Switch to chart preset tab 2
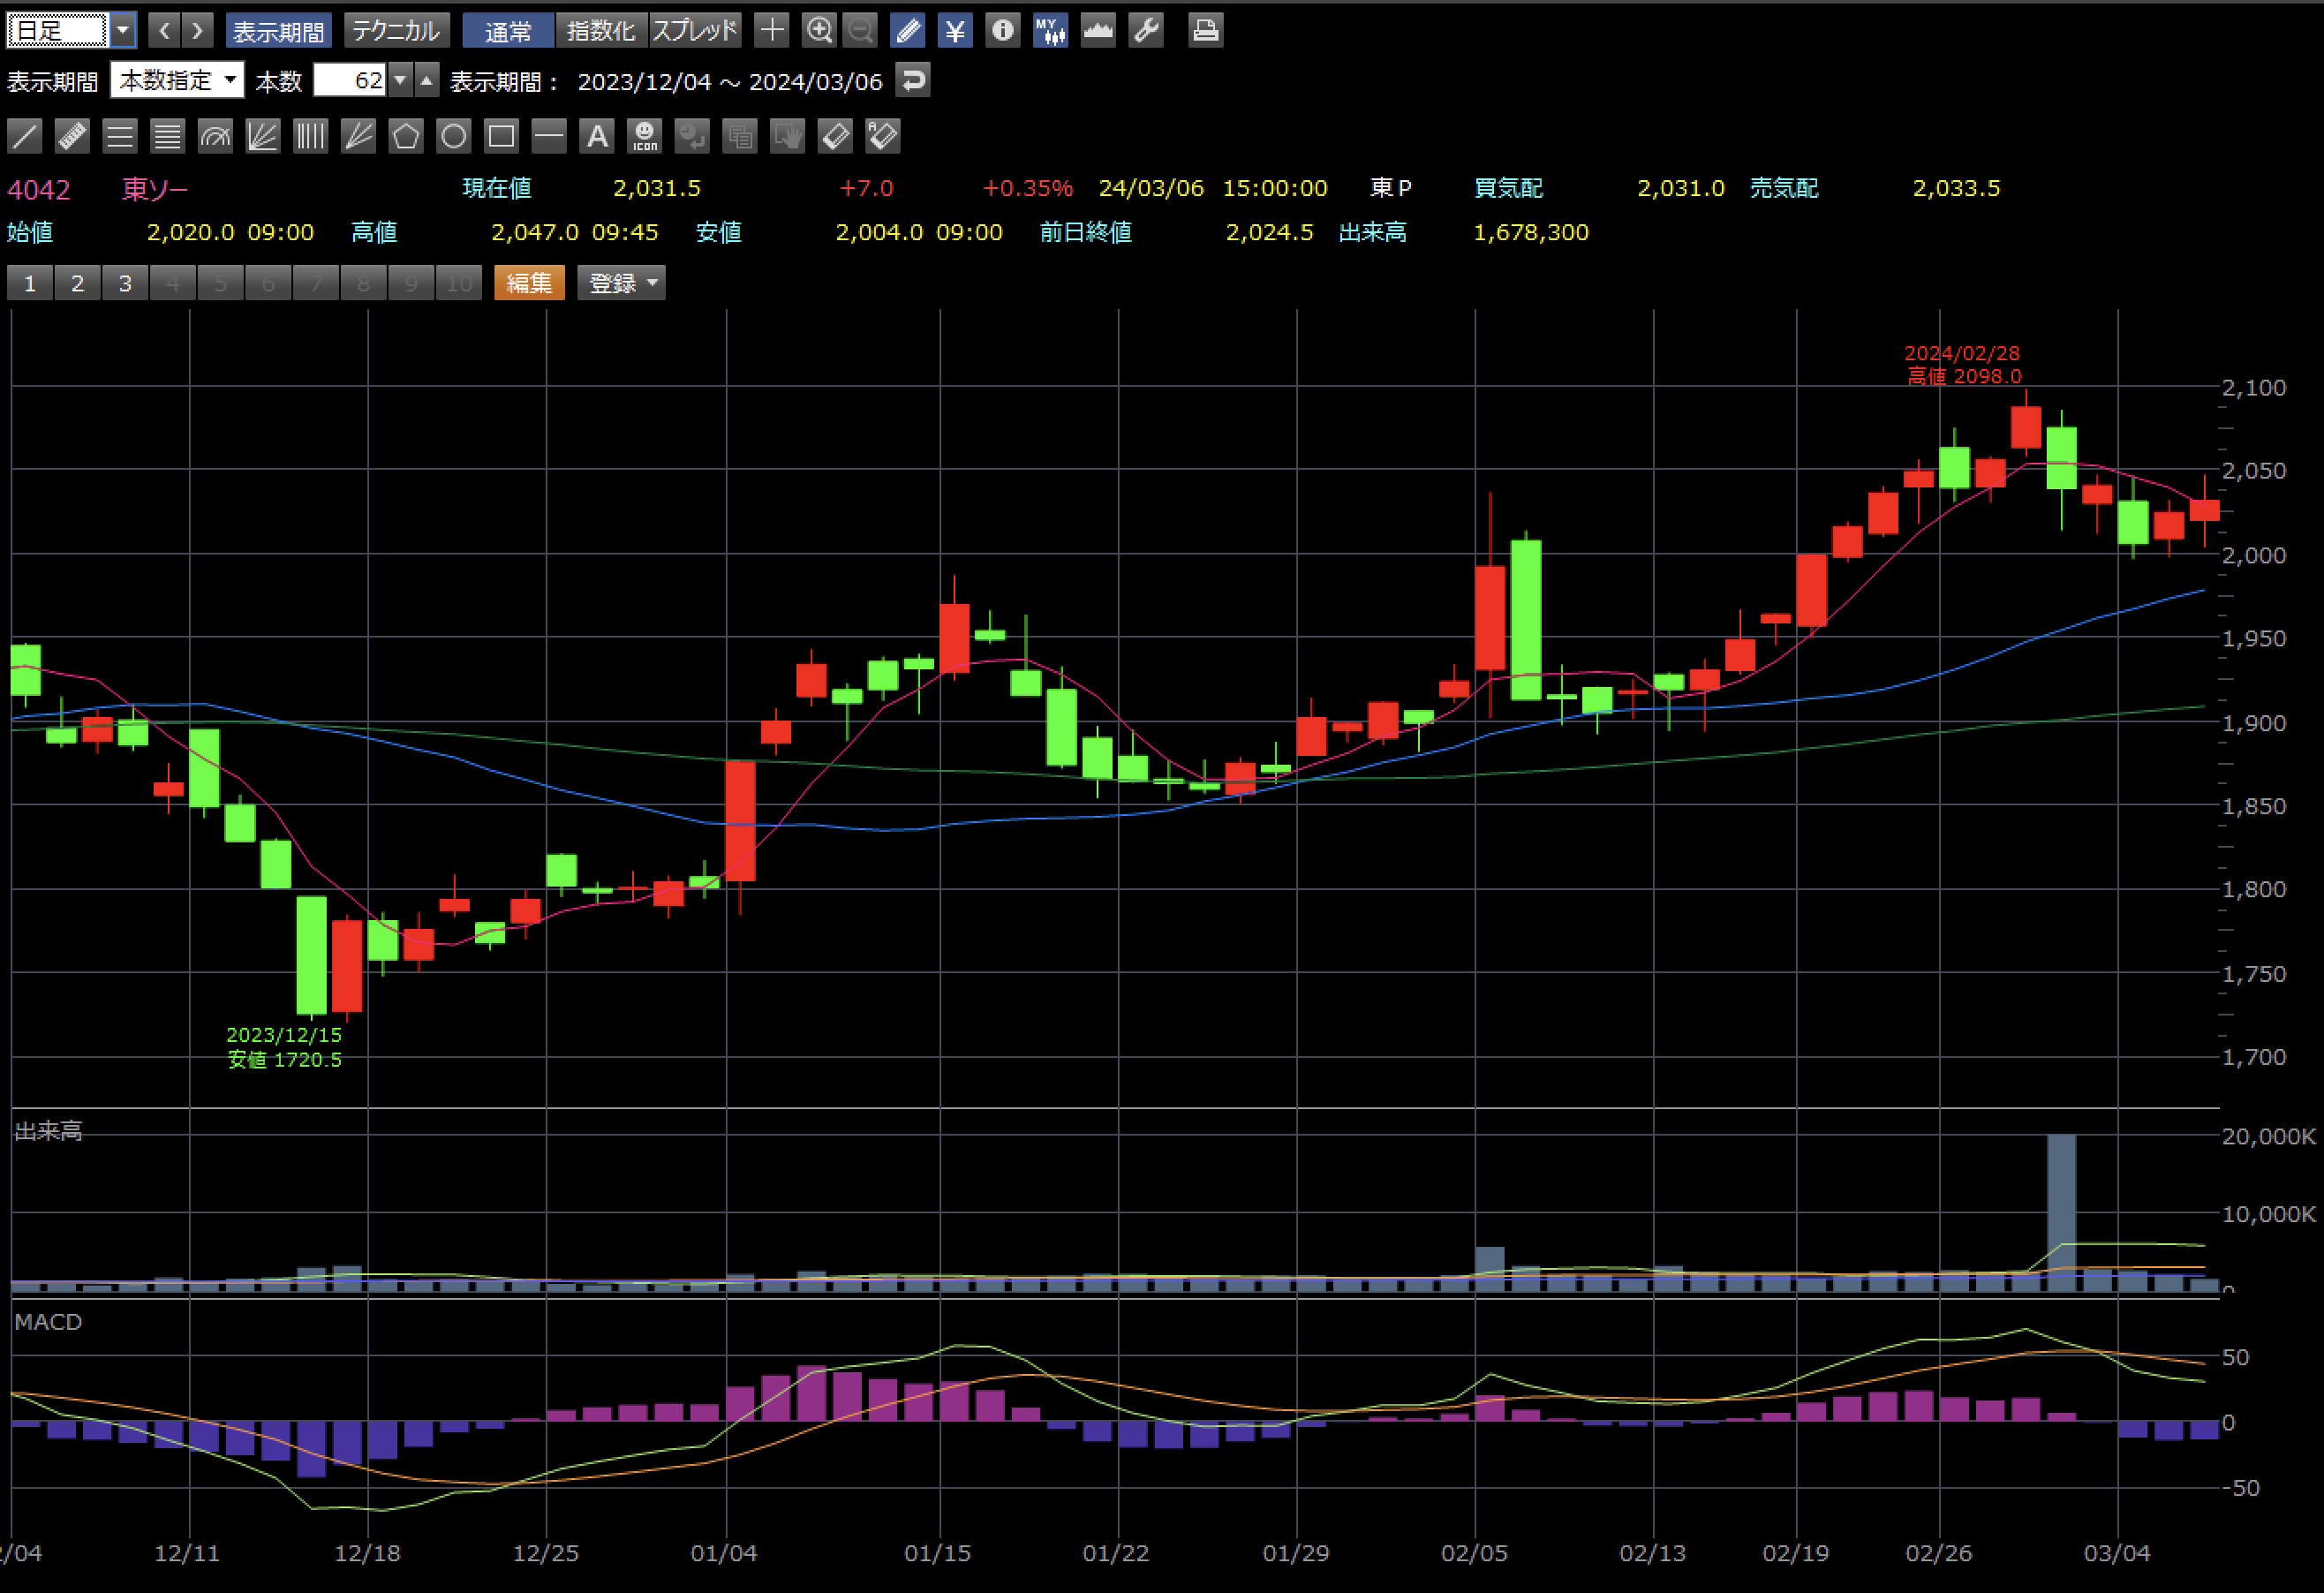 point(77,283)
